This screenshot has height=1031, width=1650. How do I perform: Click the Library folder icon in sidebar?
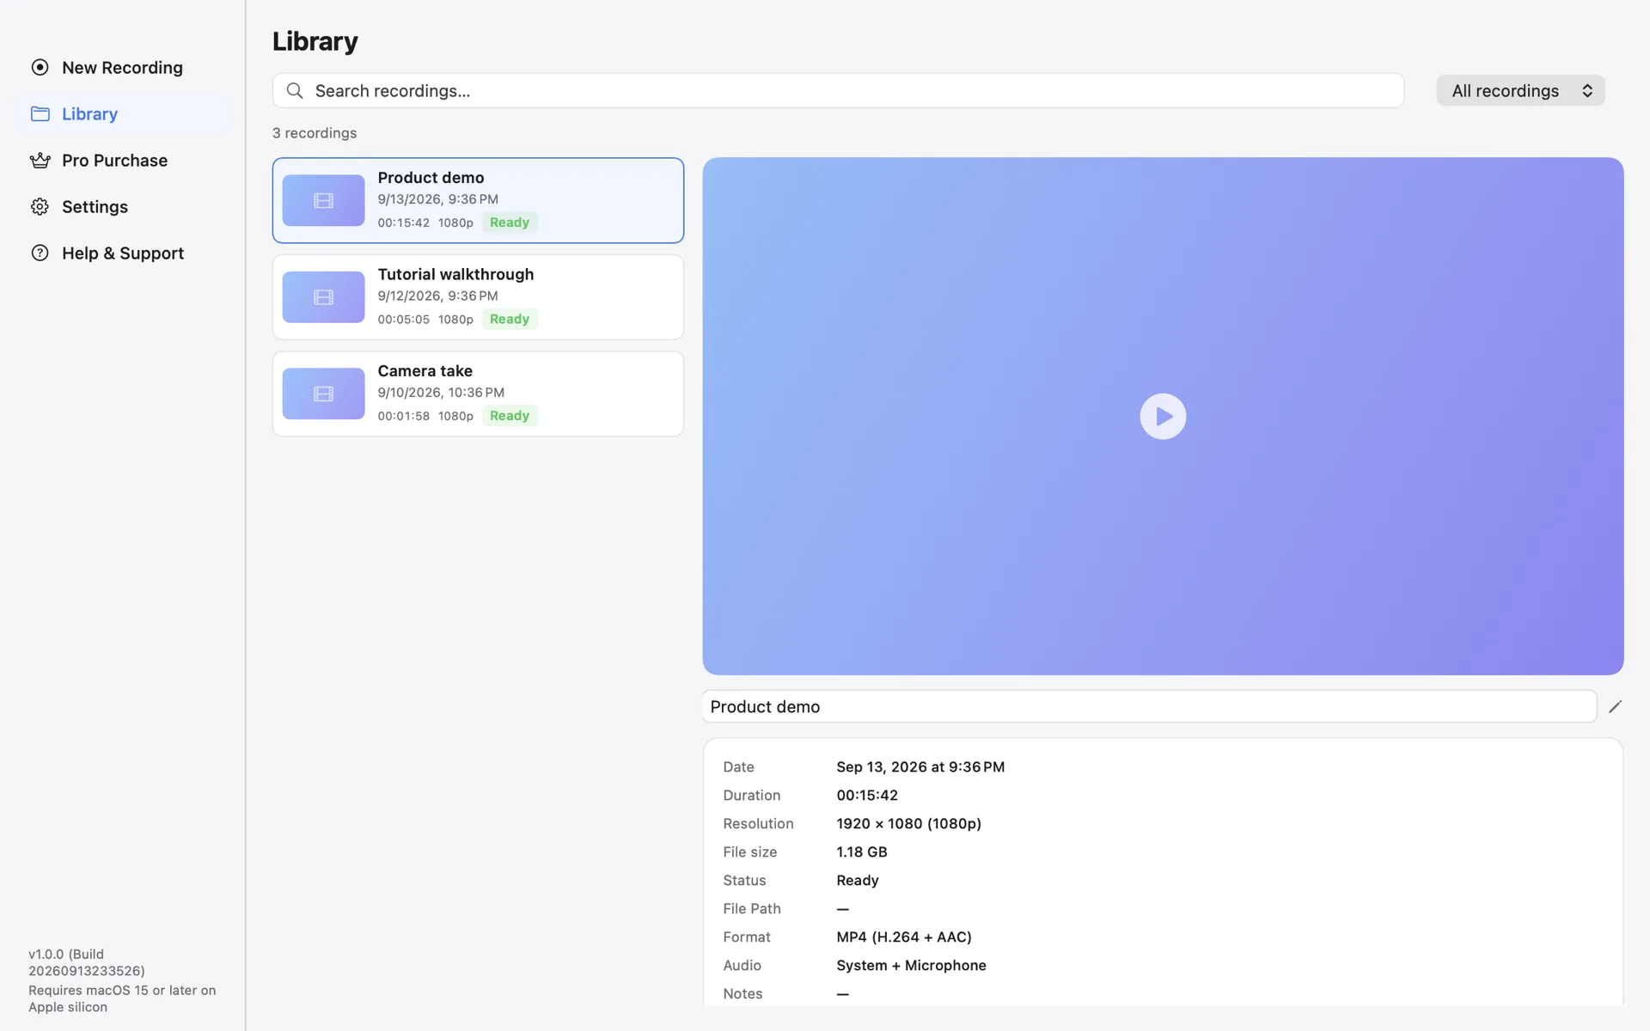40,113
